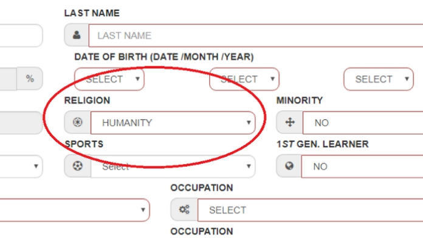Open the first date of birth SELECT dropdown

point(109,79)
